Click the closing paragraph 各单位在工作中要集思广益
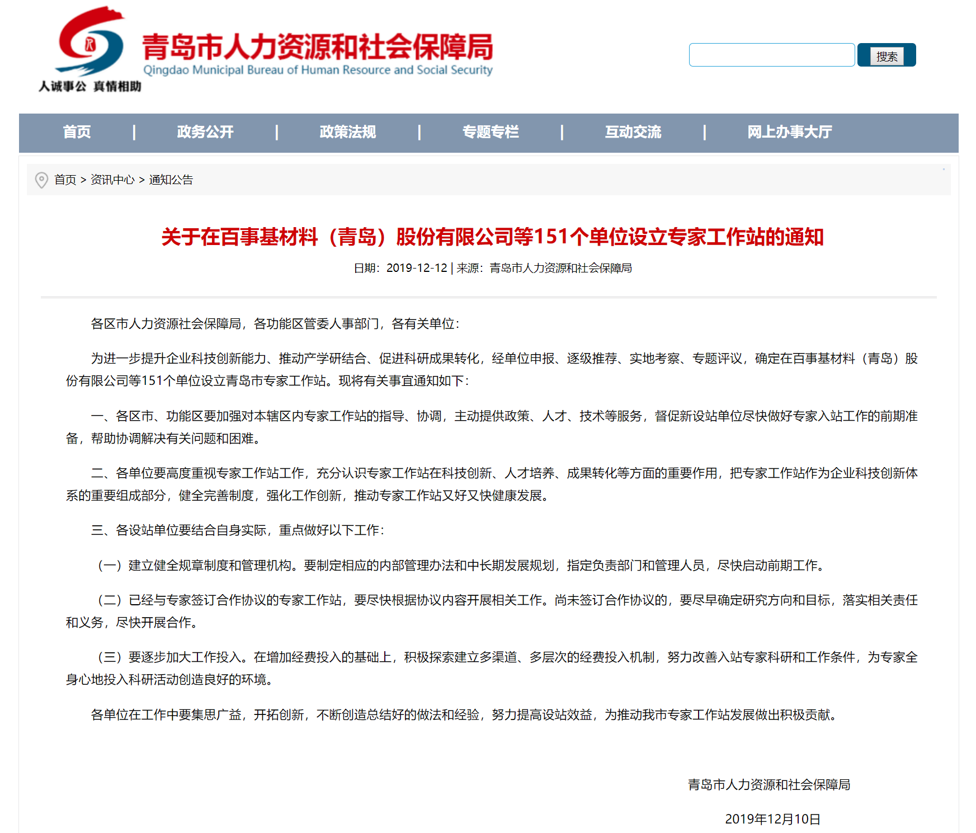 click(466, 715)
